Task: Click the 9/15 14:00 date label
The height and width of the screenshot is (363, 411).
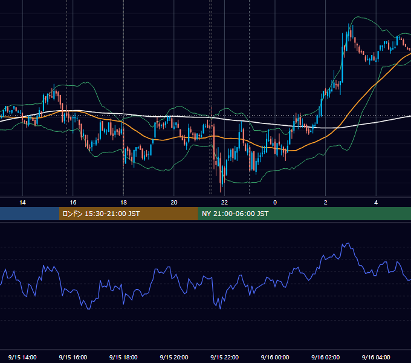Action: 22,357
